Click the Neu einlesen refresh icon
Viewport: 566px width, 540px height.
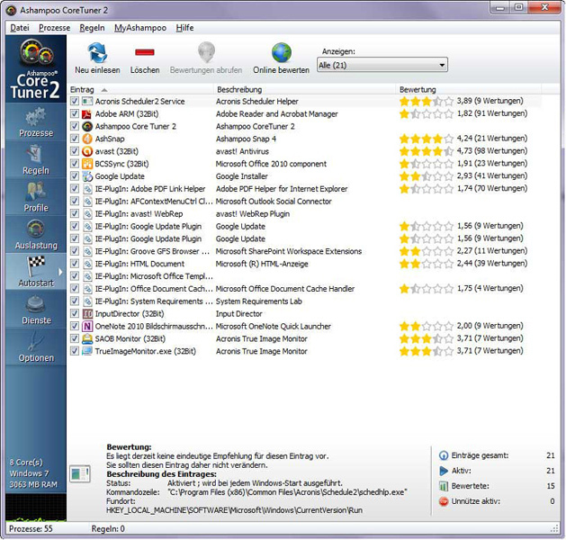click(x=97, y=52)
